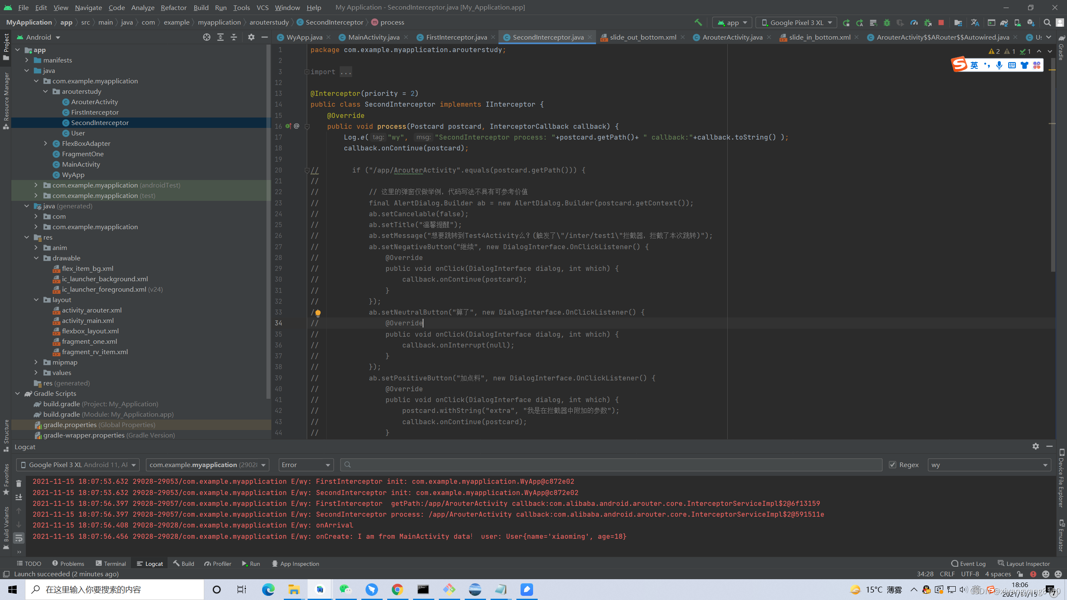Click the Problems tab in bottom panel
This screenshot has height=600, width=1067.
coord(70,562)
